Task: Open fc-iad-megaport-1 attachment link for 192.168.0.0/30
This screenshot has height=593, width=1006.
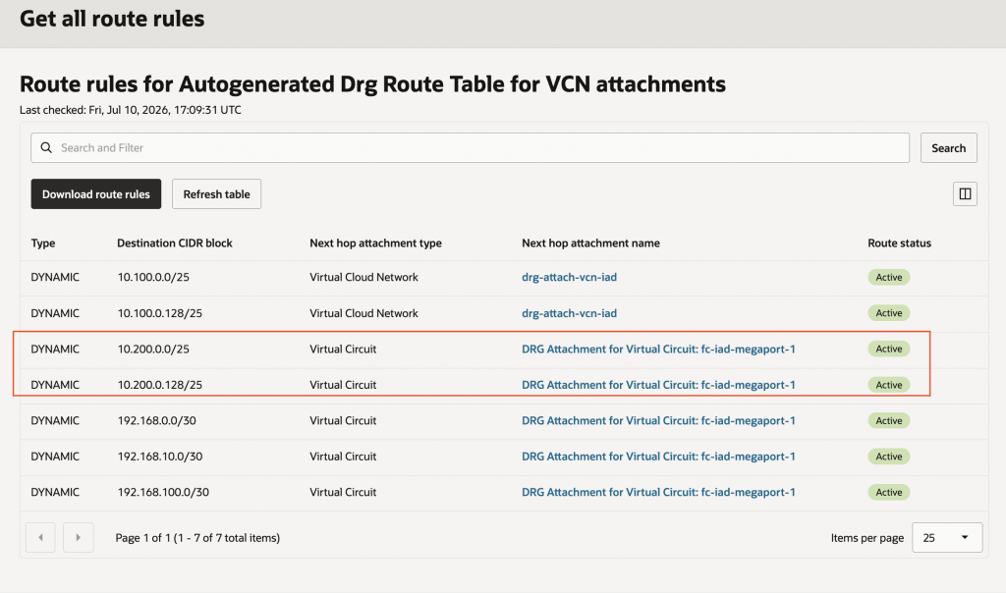Action: click(x=658, y=420)
